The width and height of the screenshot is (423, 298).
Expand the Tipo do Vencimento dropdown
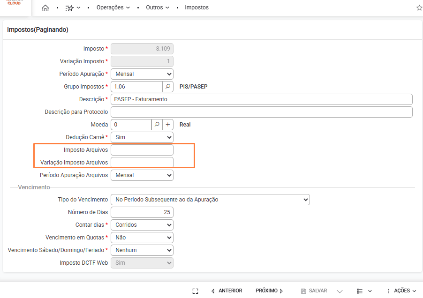[210, 200]
